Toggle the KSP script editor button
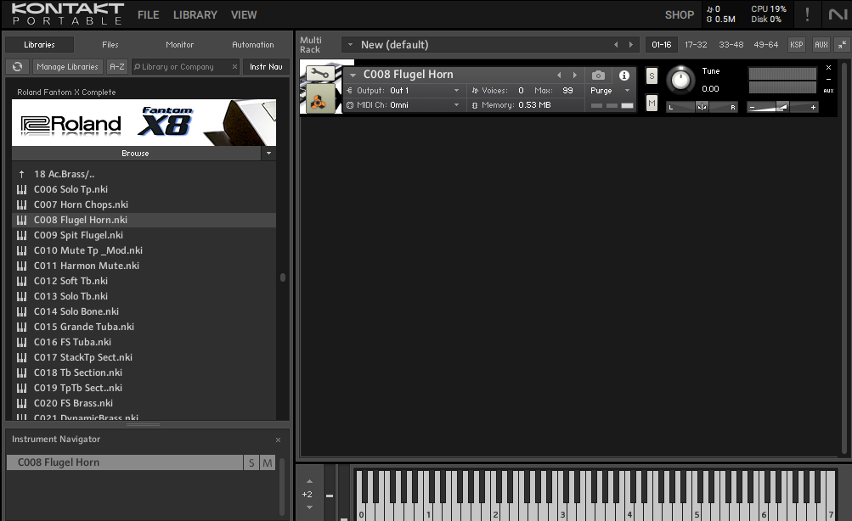Viewport: 852px width, 521px height. point(797,44)
